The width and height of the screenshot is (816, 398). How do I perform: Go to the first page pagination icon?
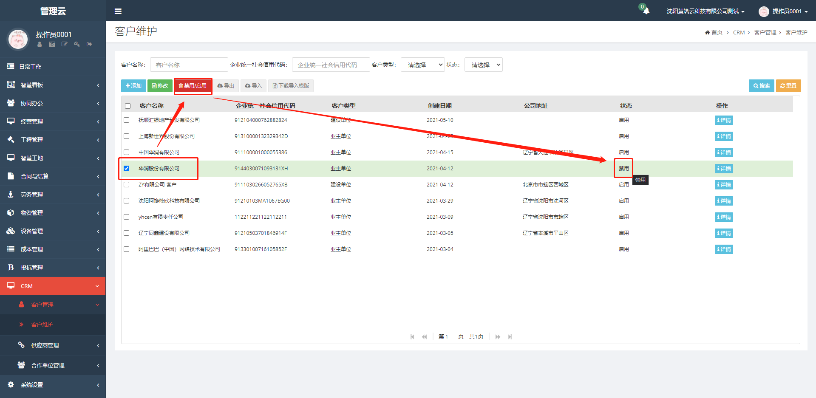pyautogui.click(x=412, y=337)
